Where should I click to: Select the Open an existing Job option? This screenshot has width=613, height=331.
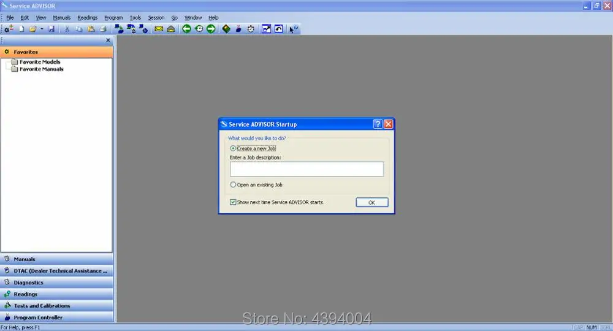(x=256, y=185)
